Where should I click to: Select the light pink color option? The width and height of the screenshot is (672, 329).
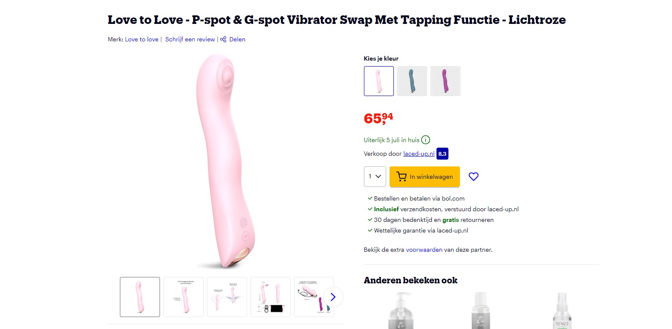pyautogui.click(x=379, y=81)
